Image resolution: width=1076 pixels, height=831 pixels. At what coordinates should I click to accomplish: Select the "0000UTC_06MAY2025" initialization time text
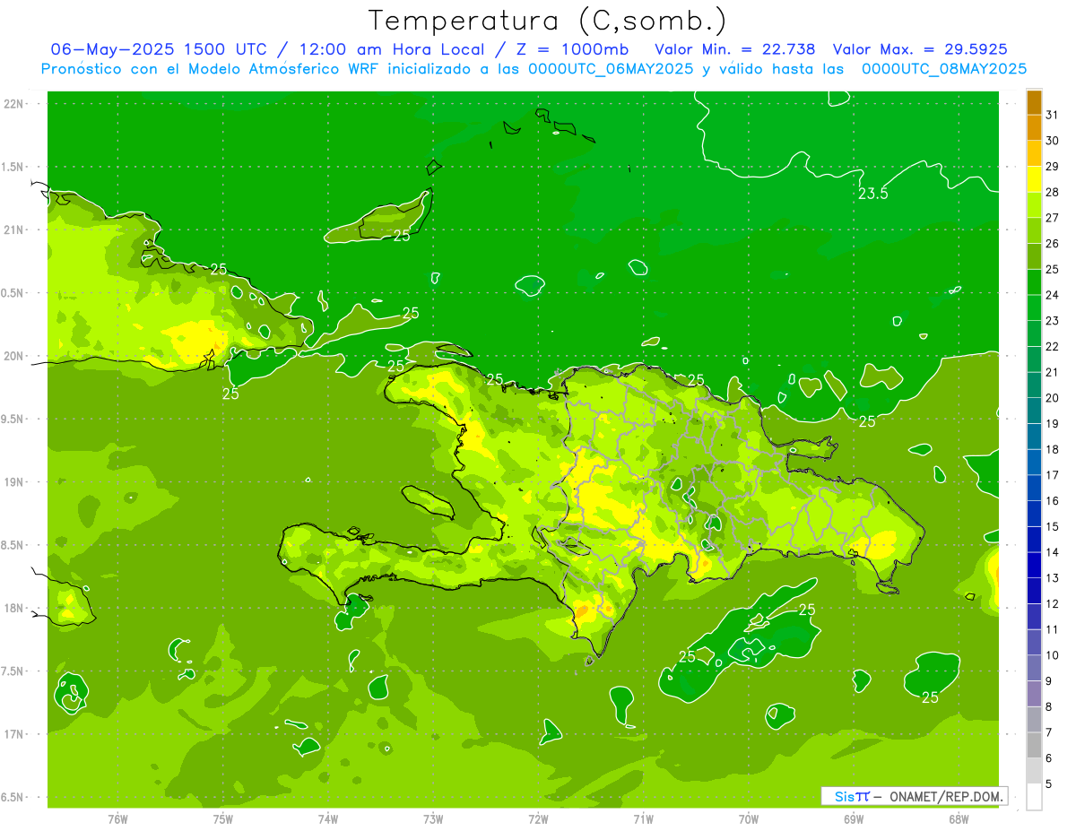coord(611,69)
